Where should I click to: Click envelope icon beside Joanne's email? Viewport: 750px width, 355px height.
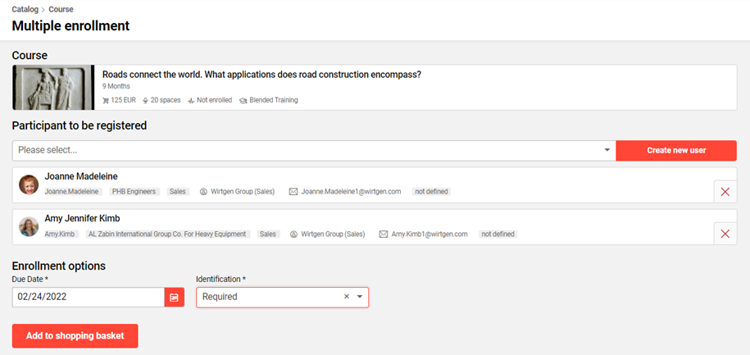tap(293, 191)
